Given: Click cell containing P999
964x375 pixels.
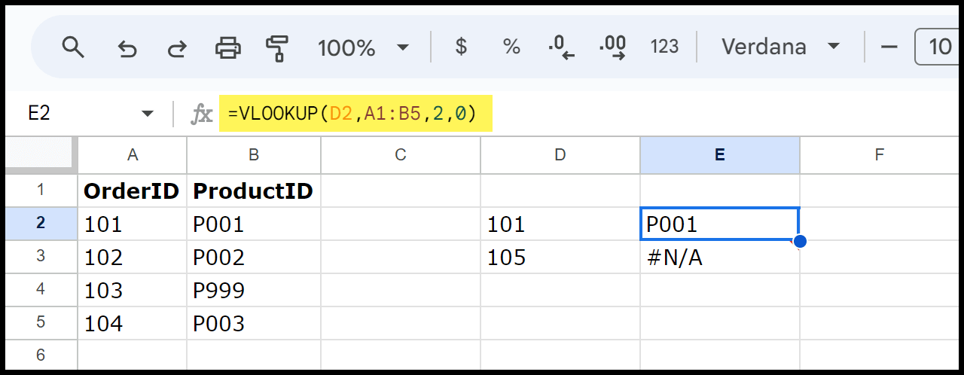Looking at the screenshot, I should [x=254, y=291].
